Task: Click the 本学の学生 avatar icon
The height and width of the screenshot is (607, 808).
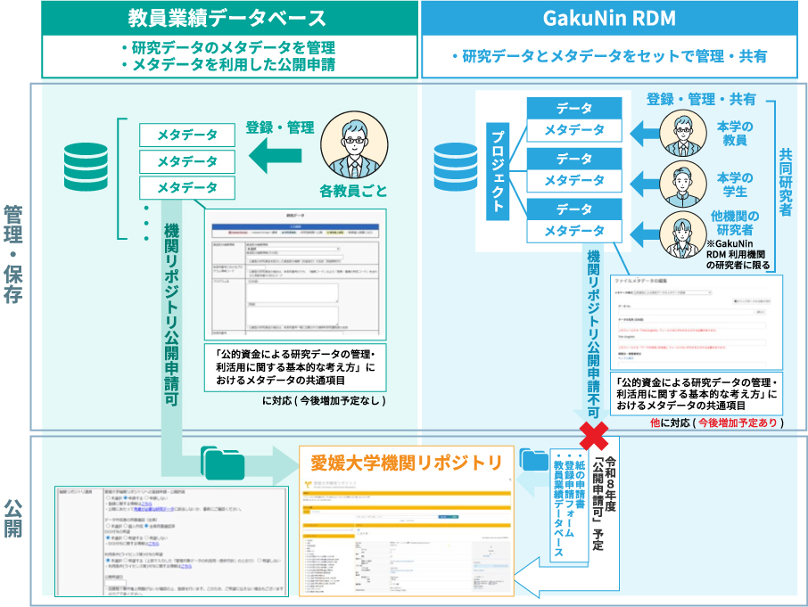Action: pos(685,185)
